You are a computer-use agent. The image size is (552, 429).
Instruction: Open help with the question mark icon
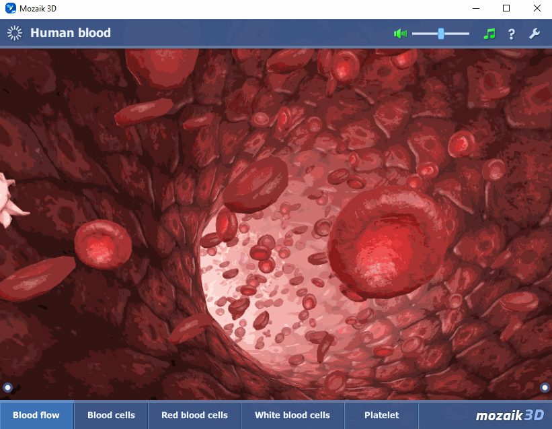point(511,34)
